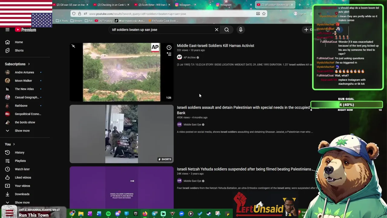Bookmark this page with the star icon
Screen dimensions: 387x218
pos(264,14)
